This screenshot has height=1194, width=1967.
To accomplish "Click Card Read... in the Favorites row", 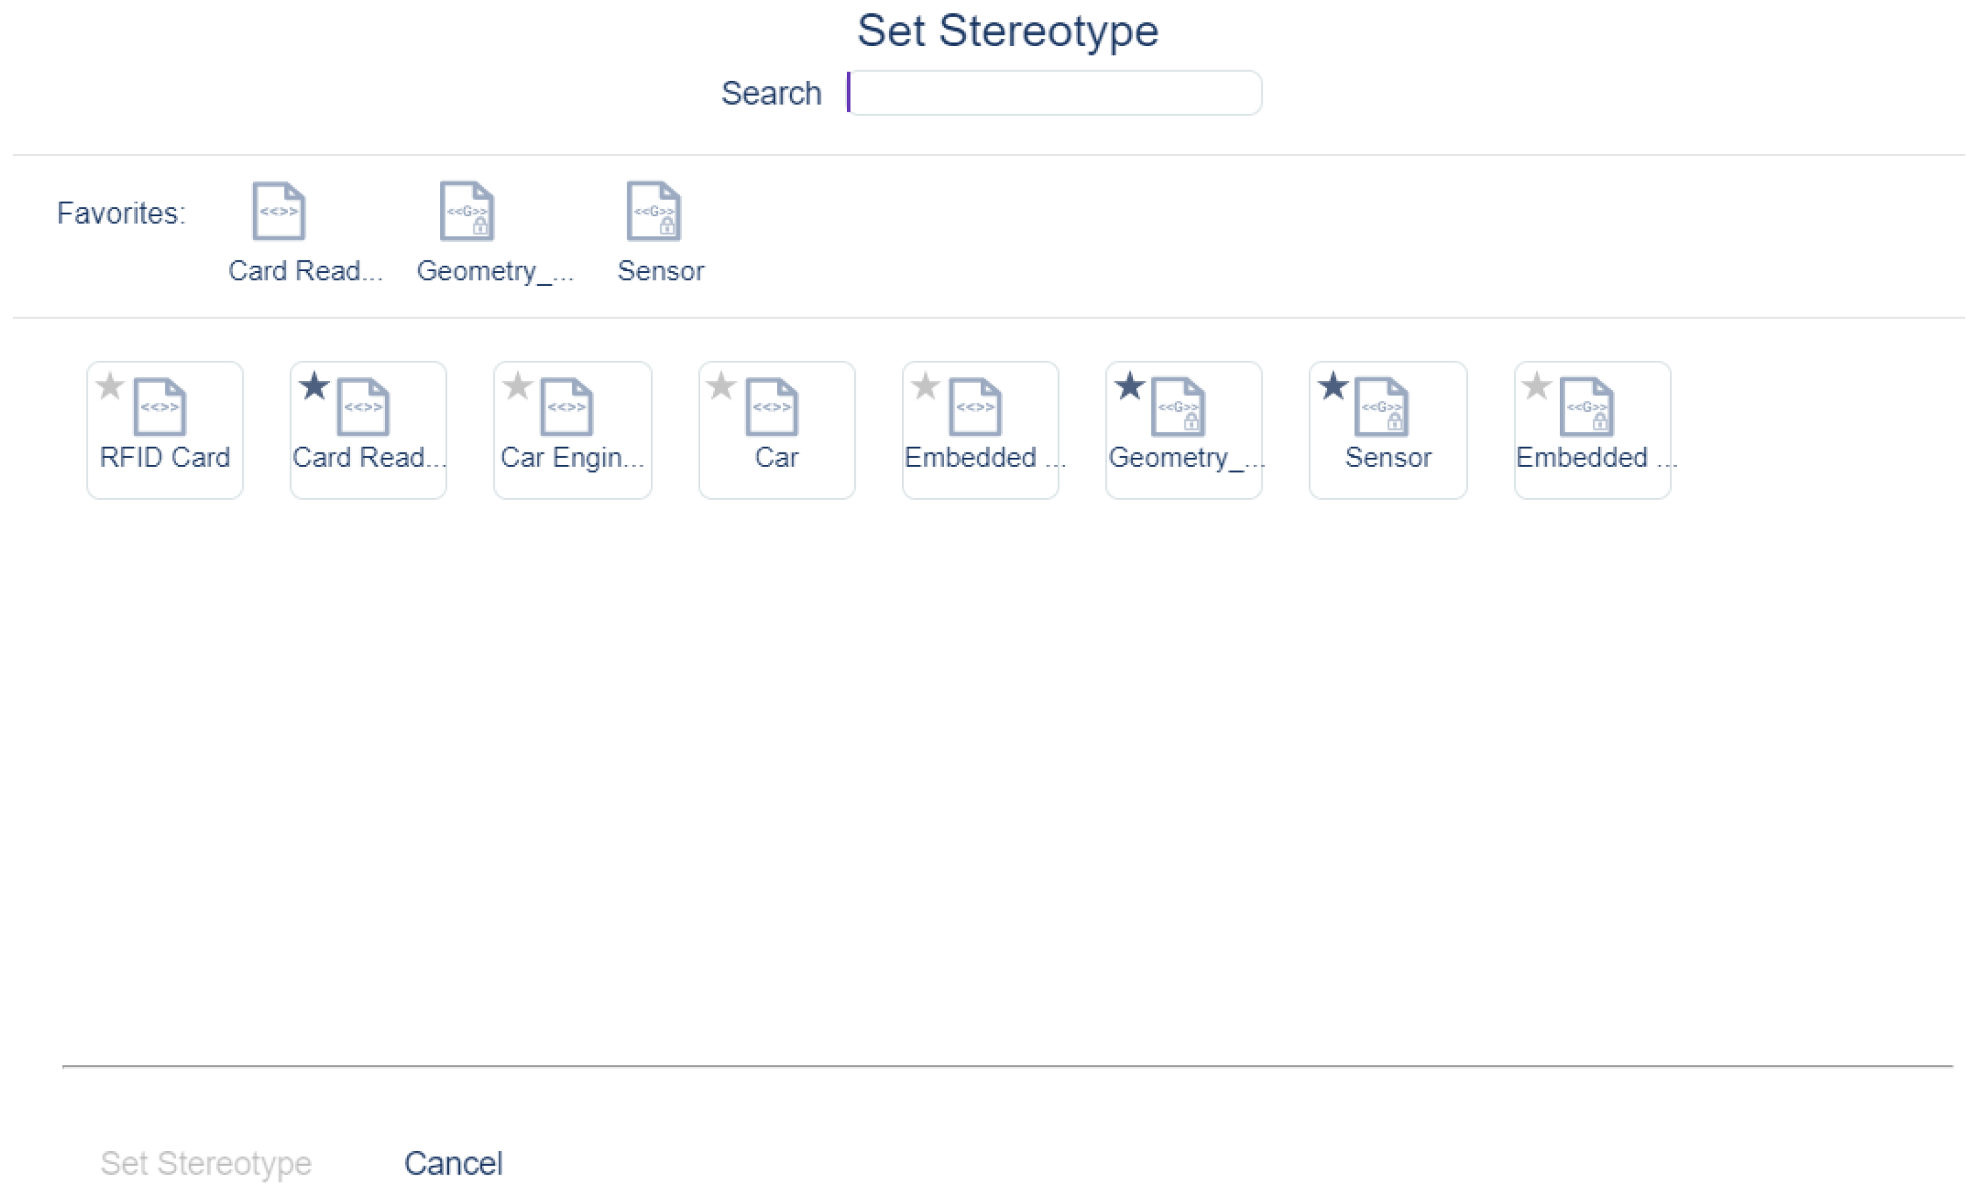I will pyautogui.click(x=279, y=211).
